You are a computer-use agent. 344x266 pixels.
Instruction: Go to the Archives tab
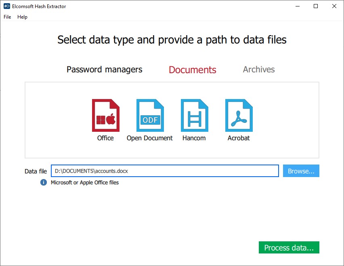[x=258, y=70]
